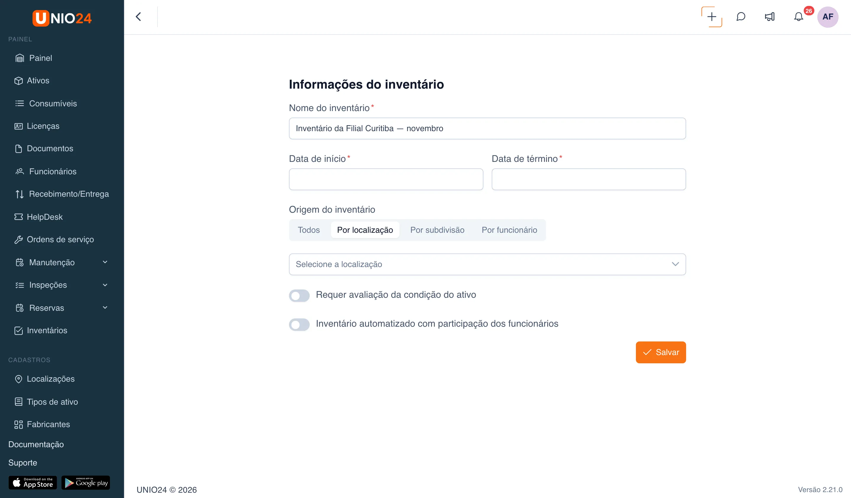Switch to Por subdivisão tab
This screenshot has height=498, width=851.
[437, 230]
